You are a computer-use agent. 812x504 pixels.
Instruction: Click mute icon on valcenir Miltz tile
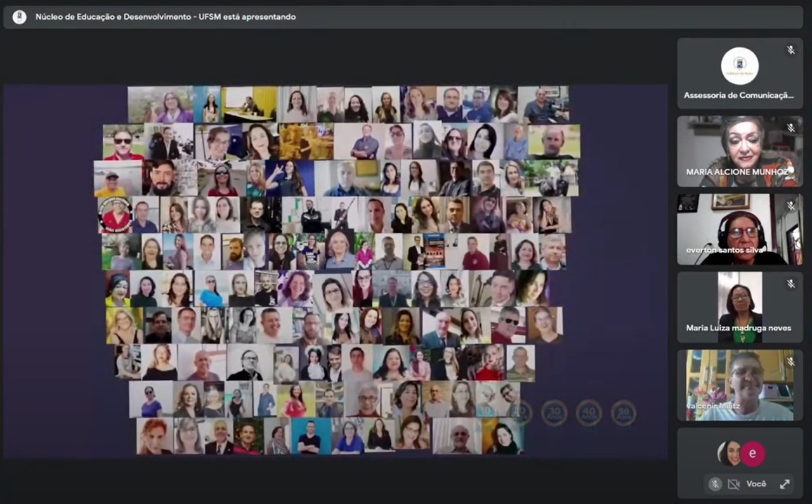[790, 361]
